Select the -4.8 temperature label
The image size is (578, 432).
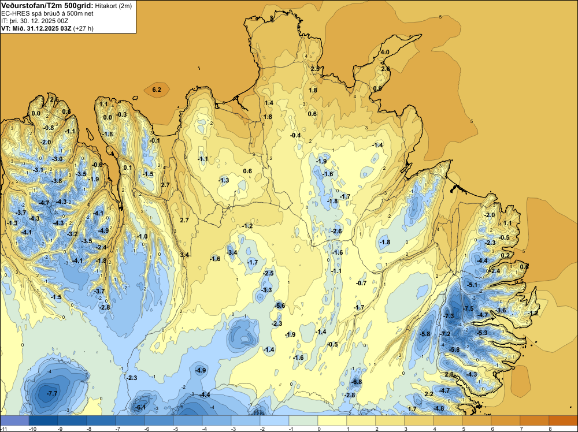(439, 408)
